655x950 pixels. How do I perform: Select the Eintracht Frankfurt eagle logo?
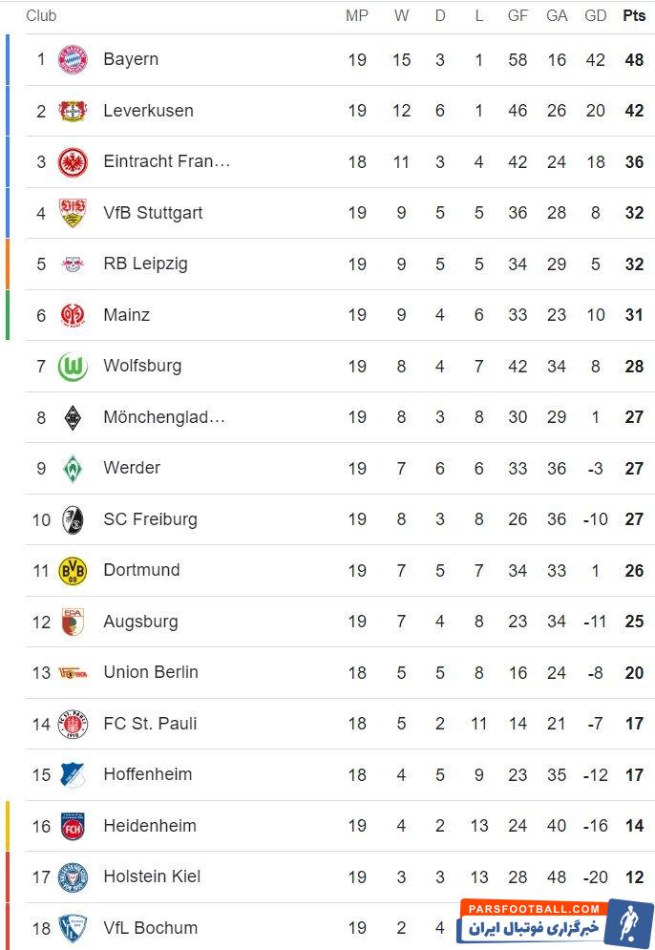(73, 162)
